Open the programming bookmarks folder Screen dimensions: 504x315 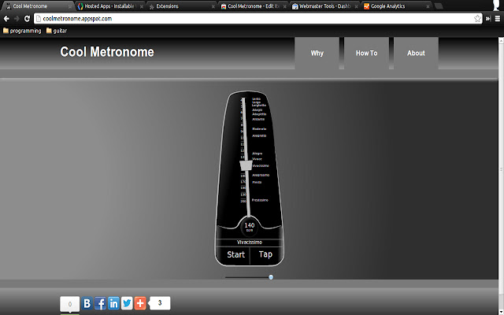pos(22,31)
